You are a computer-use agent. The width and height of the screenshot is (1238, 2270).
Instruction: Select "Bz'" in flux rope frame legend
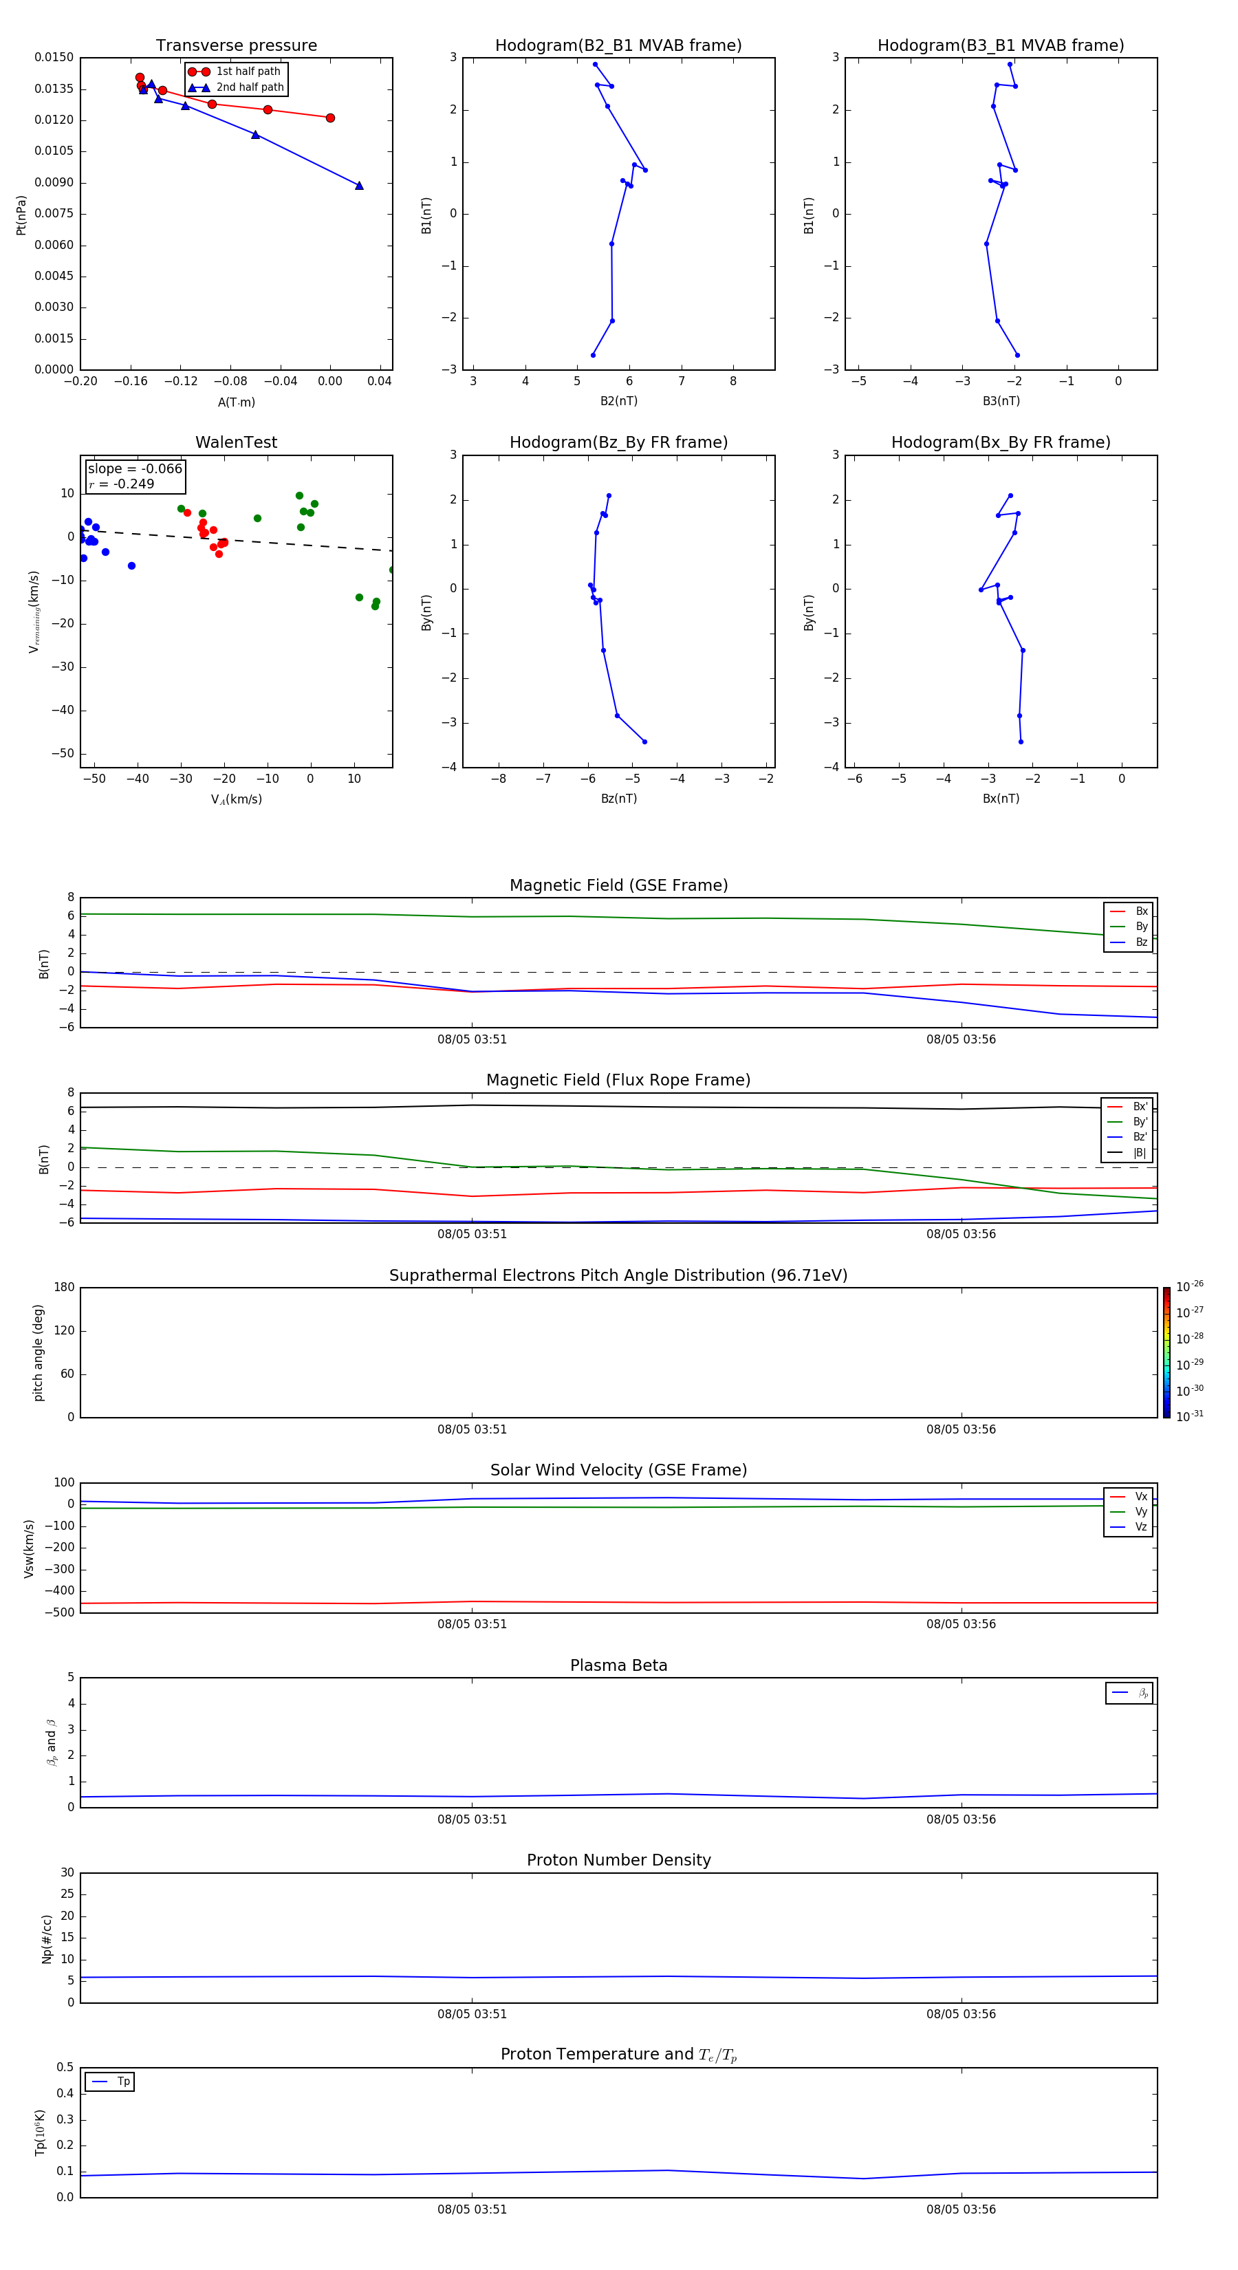click(1128, 1138)
